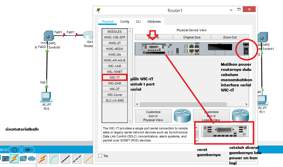Switch to the Config tab
The image size is (283, 167).
coord(125,21)
